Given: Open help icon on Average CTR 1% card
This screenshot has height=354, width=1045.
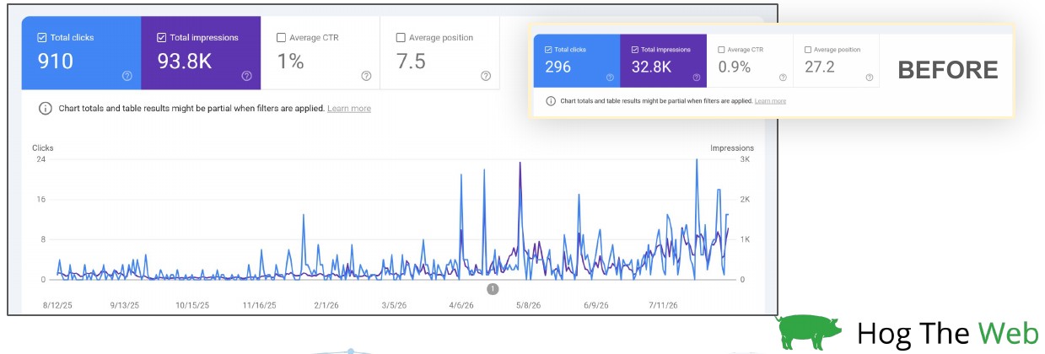Looking at the screenshot, I should [x=366, y=76].
